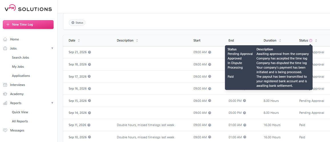Screen dimensions: 330x142
Task: Select the Sep 17, 2026 date cell
Action: [78, 76]
